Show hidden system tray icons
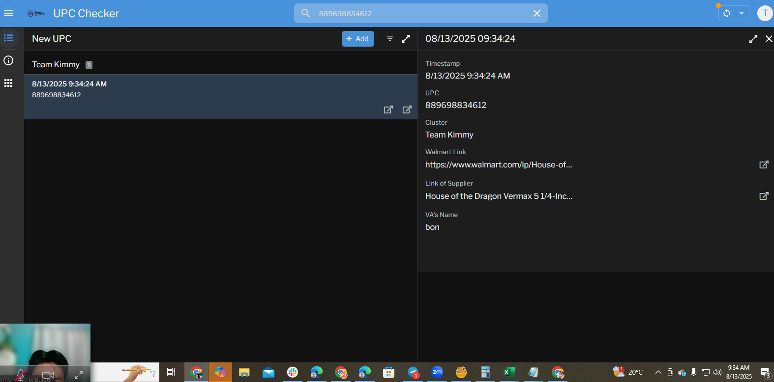Image resolution: width=774 pixels, height=382 pixels. (658, 372)
